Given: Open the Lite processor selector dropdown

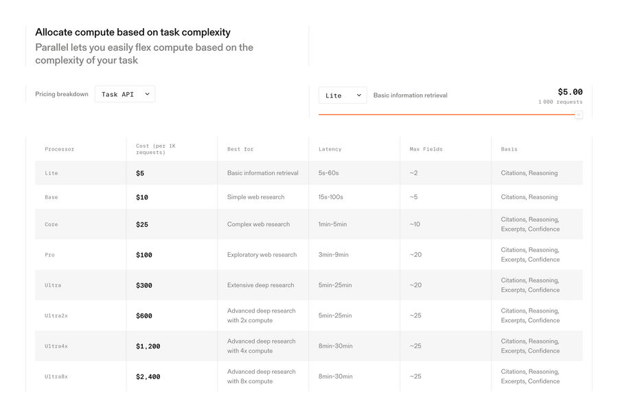Looking at the screenshot, I should click(x=342, y=95).
